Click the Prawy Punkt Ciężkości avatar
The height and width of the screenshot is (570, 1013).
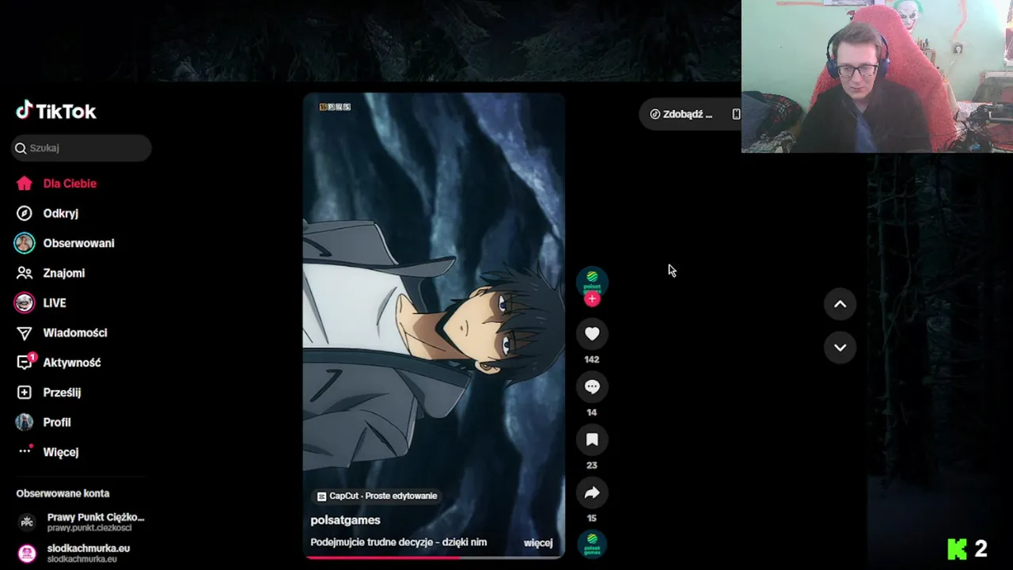(27, 522)
